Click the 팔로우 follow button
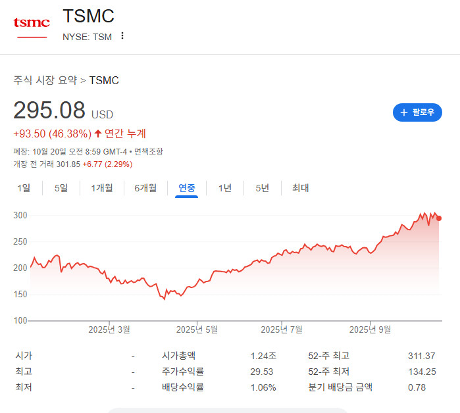The height and width of the screenshot is (413, 460). coord(417,112)
